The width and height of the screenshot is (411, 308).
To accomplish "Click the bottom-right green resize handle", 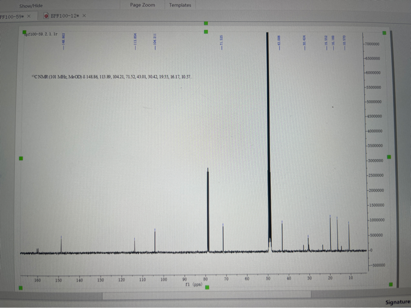I will [390, 284].
